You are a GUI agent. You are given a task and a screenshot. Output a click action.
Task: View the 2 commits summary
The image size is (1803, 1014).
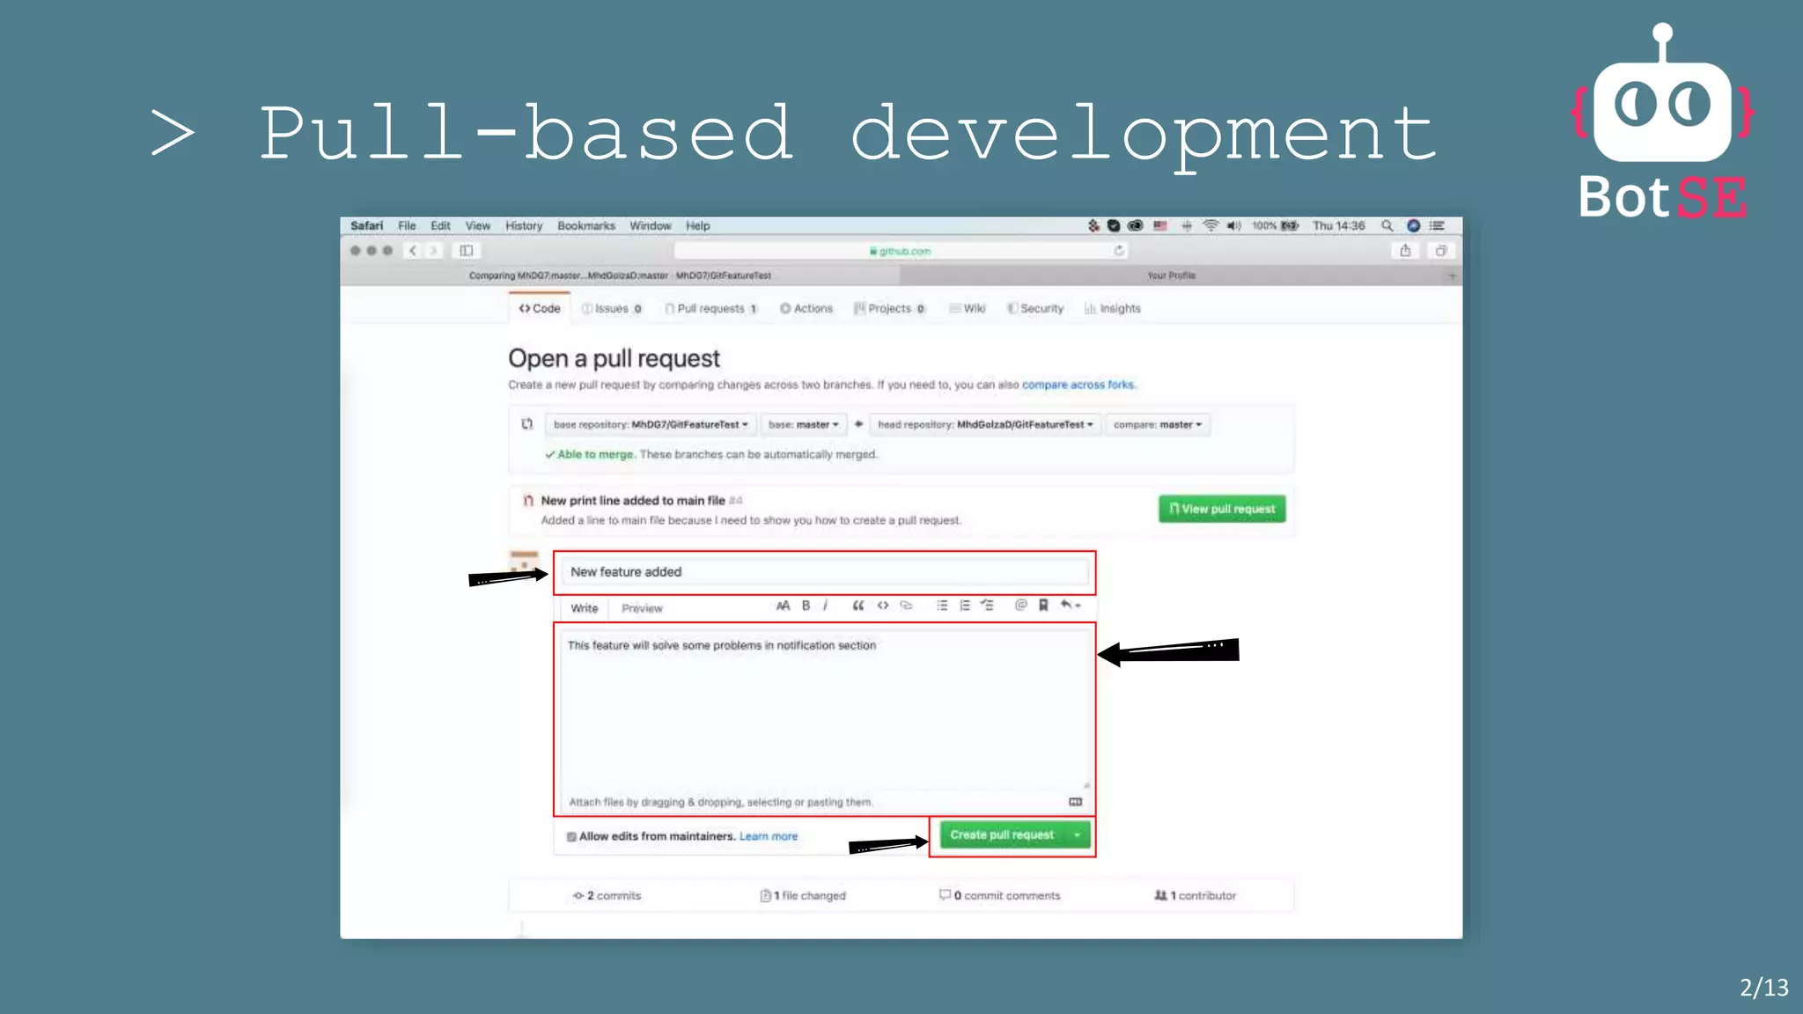pyautogui.click(x=607, y=896)
